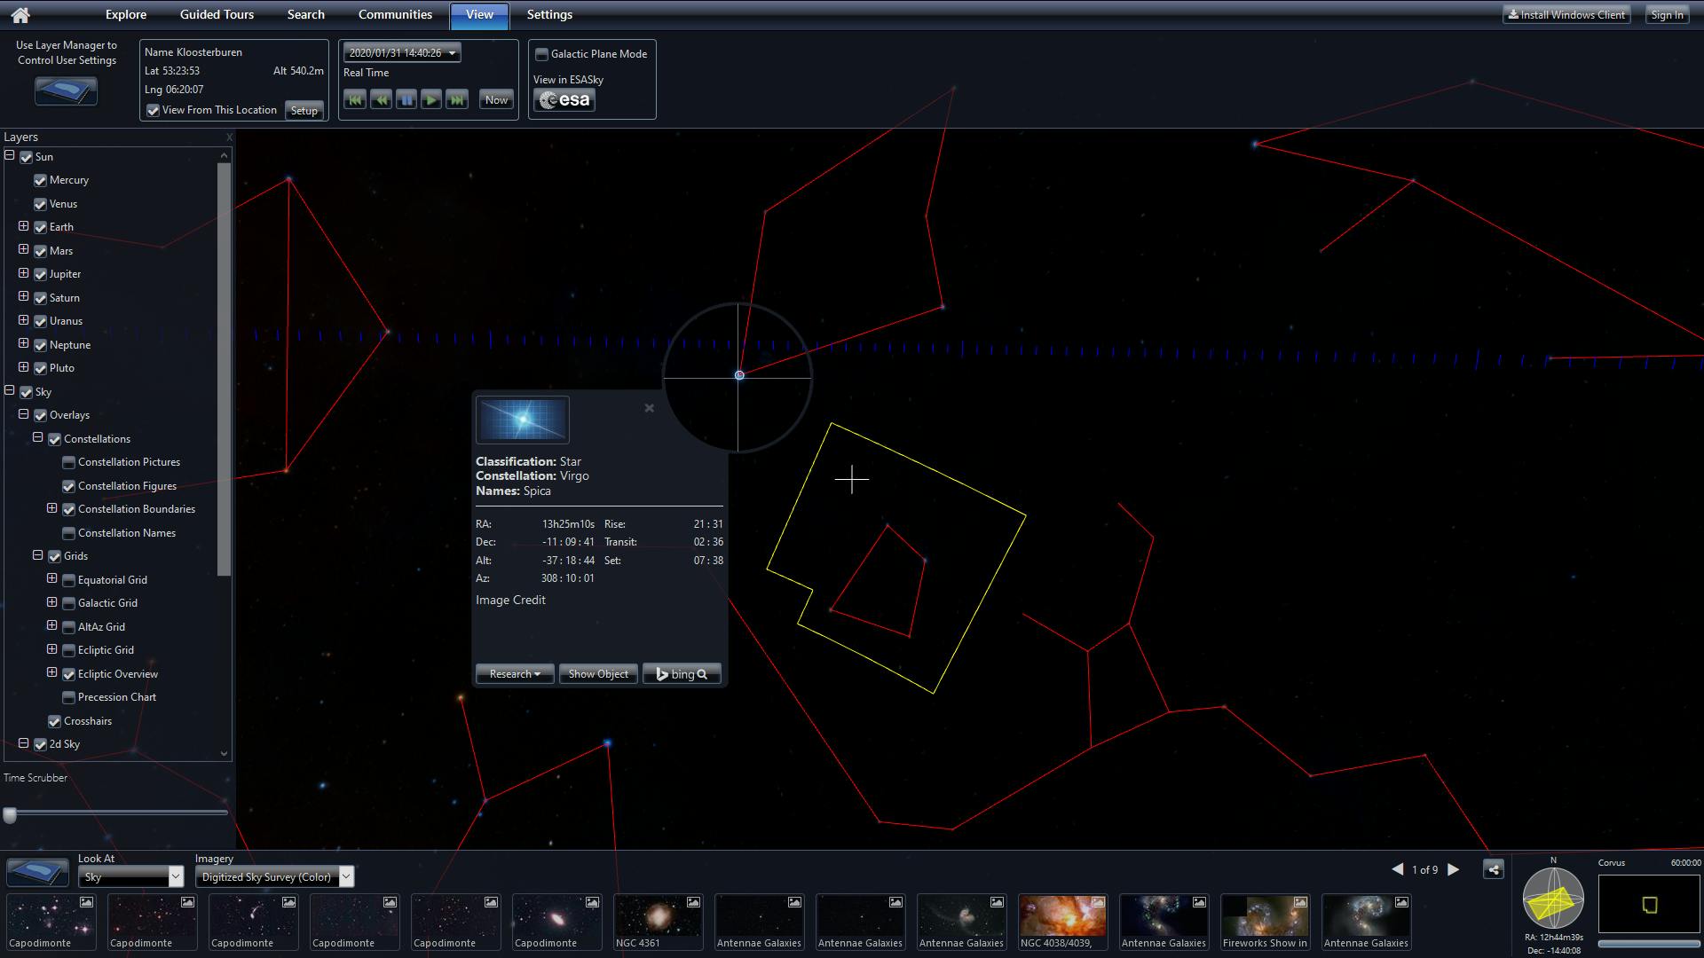Click the Setup button for the viewing location
The width and height of the screenshot is (1704, 958).
click(x=304, y=110)
